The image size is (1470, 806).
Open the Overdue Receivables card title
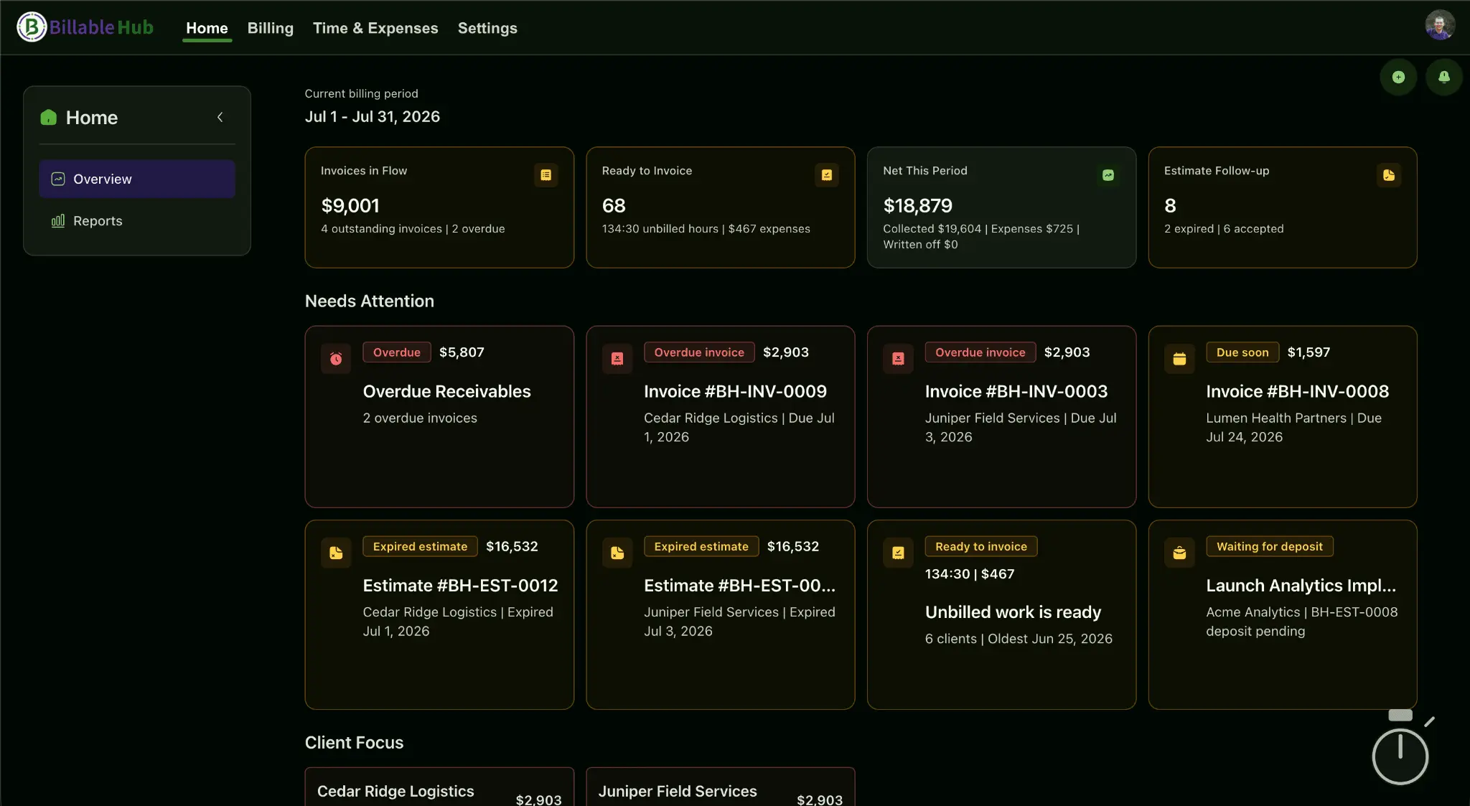click(446, 391)
